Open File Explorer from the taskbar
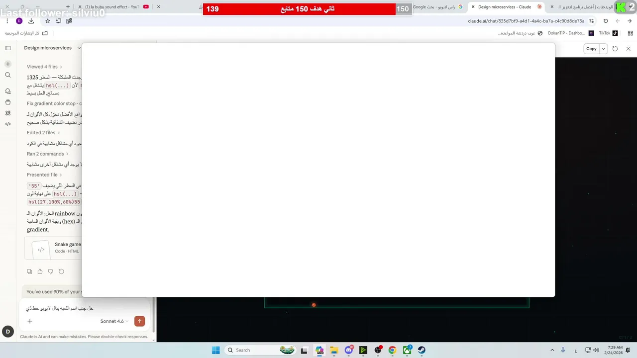Image resolution: width=637 pixels, height=358 pixels. click(x=334, y=350)
